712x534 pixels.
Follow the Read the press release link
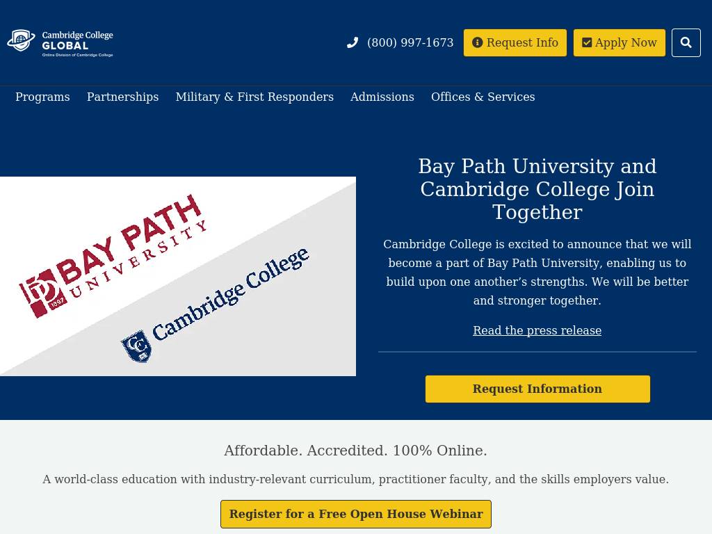[537, 330]
